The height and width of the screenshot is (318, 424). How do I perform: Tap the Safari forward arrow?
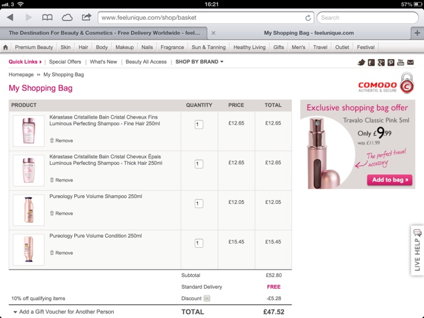[x=28, y=18]
